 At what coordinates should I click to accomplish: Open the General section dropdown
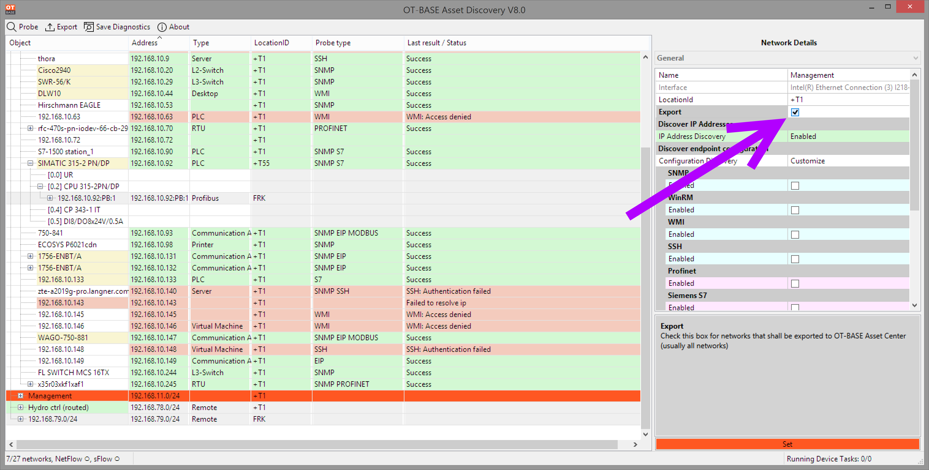tap(787, 58)
